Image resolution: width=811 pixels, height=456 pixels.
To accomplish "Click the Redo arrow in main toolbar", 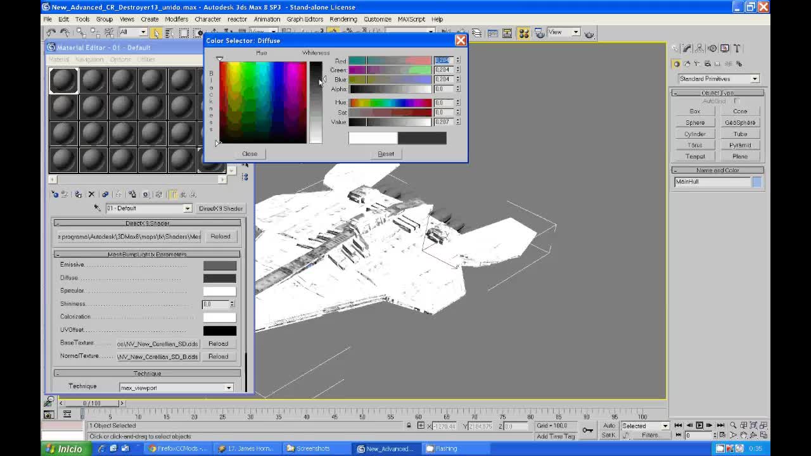I will tap(64, 33).
